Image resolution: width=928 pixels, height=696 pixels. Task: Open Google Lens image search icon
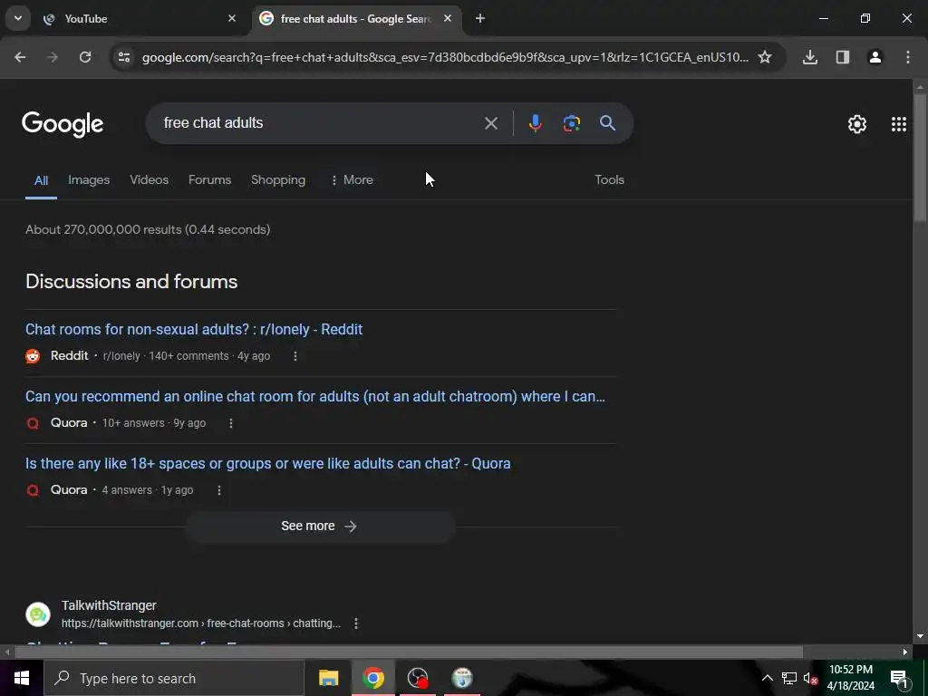click(x=571, y=123)
